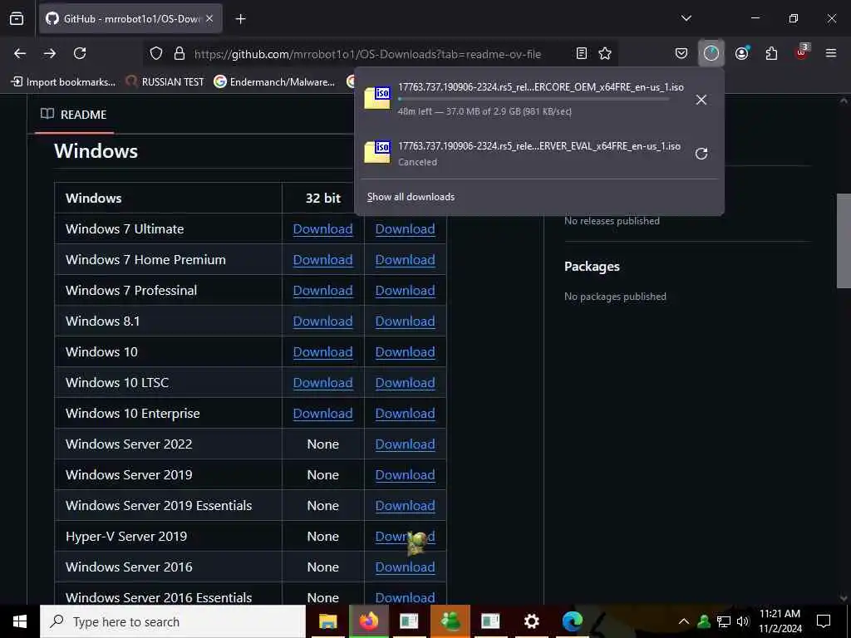Click Show all downloads
Image resolution: width=851 pixels, height=638 pixels.
coord(411,197)
